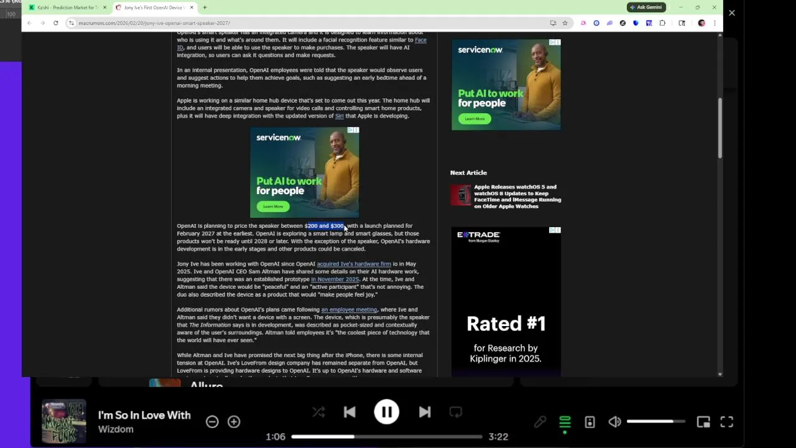The height and width of the screenshot is (448, 796).
Task: Go to previous Spotify track
Action: point(349,412)
